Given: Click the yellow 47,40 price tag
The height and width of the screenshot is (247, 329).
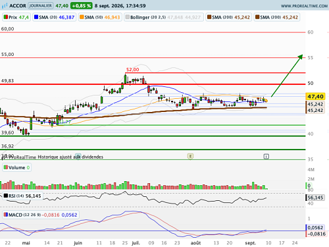Looking at the screenshot, I should tap(315, 96).
